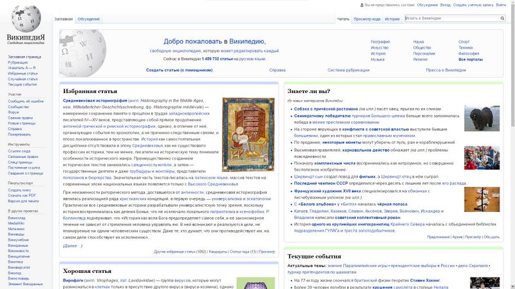
Task: Open 'Указатель А — Я' sidebar link
Action: click(x=22, y=68)
